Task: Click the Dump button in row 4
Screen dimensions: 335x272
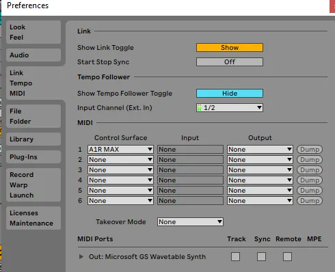Action: pyautogui.click(x=310, y=180)
